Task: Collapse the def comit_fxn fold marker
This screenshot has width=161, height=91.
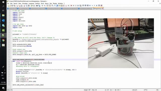Action: click(12, 61)
